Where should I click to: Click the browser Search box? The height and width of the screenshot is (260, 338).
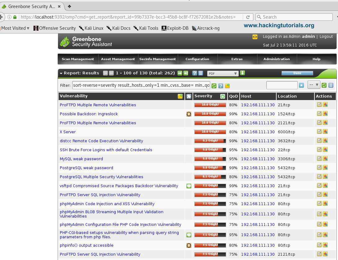point(294,17)
